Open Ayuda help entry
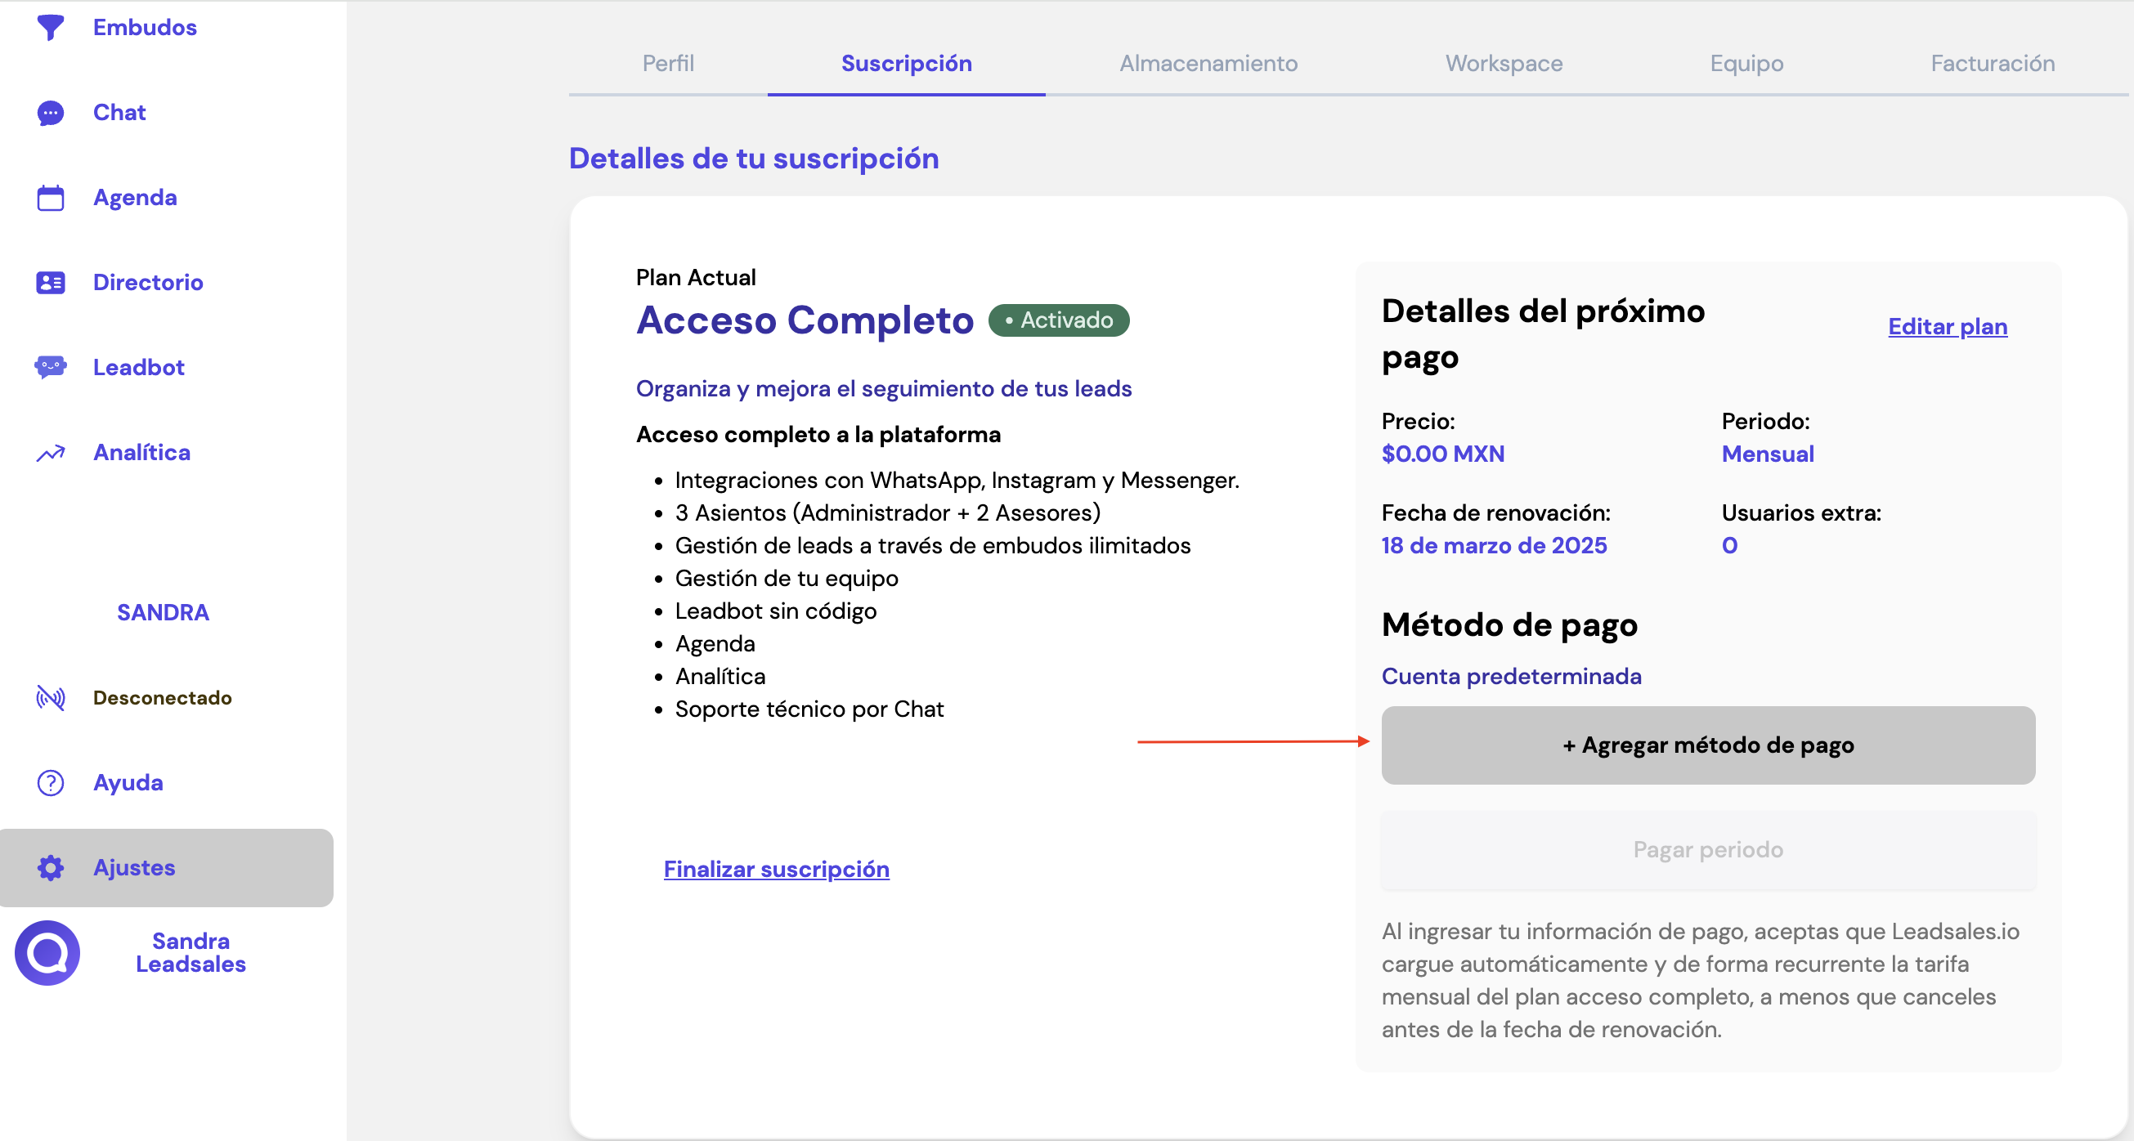 coord(128,783)
